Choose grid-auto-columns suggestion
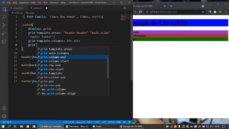This screenshot has width=229, height=129. pos(73,53)
